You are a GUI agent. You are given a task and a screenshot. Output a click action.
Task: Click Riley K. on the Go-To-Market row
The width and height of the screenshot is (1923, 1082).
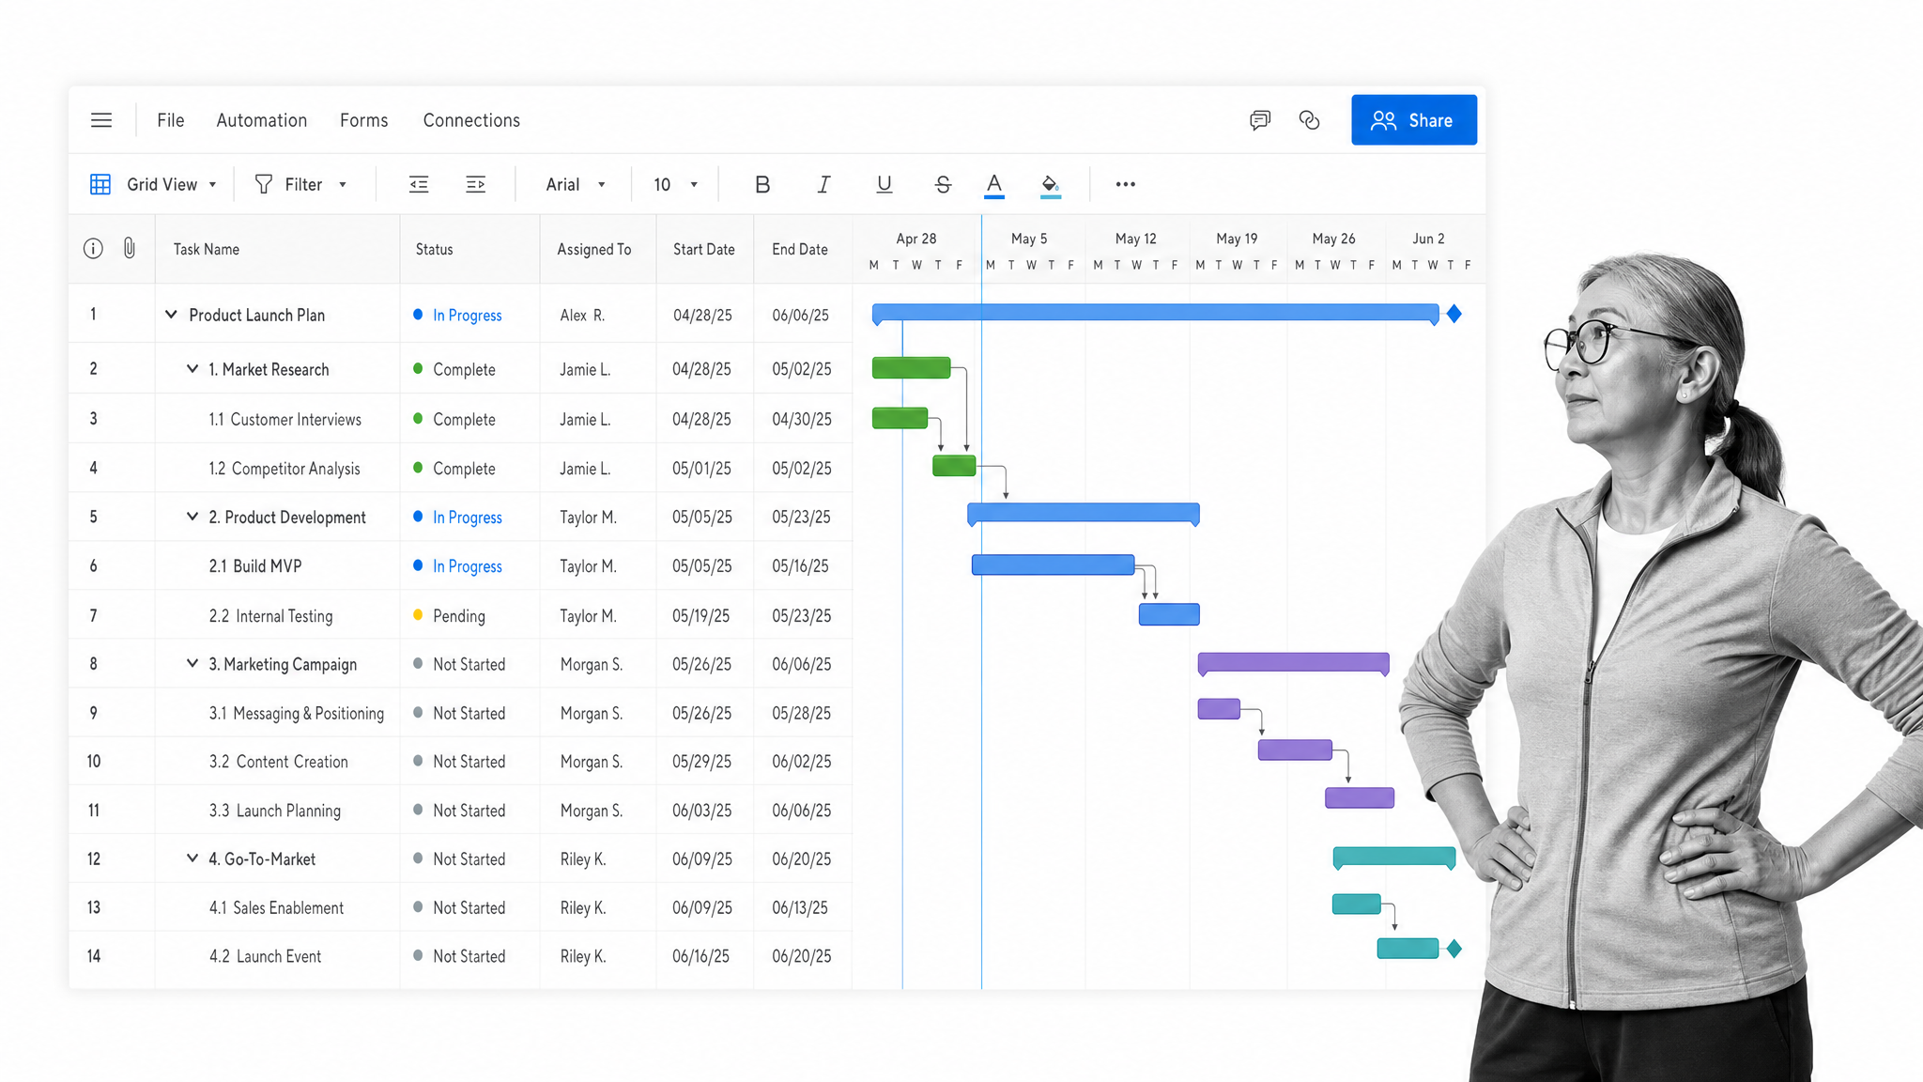pos(583,859)
